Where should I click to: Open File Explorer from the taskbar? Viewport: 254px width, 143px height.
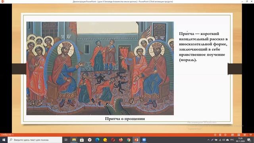coord(74,140)
